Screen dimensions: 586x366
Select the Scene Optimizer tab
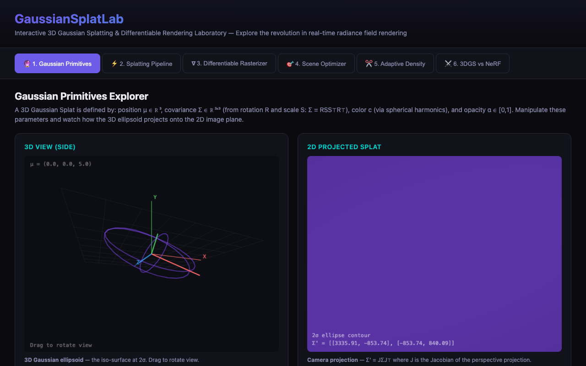point(316,64)
